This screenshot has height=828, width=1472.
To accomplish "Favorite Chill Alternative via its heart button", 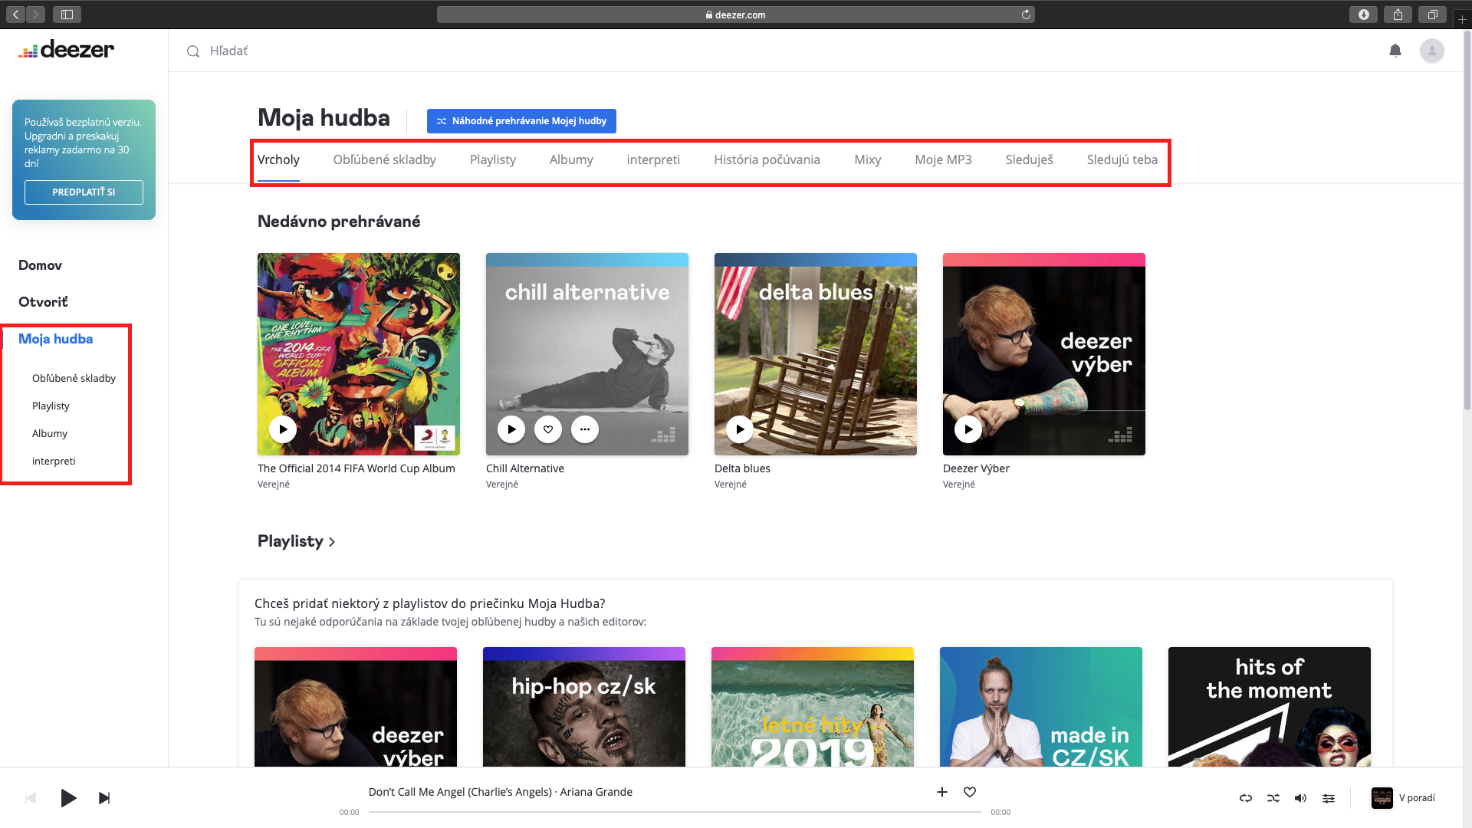I will click(x=548, y=429).
